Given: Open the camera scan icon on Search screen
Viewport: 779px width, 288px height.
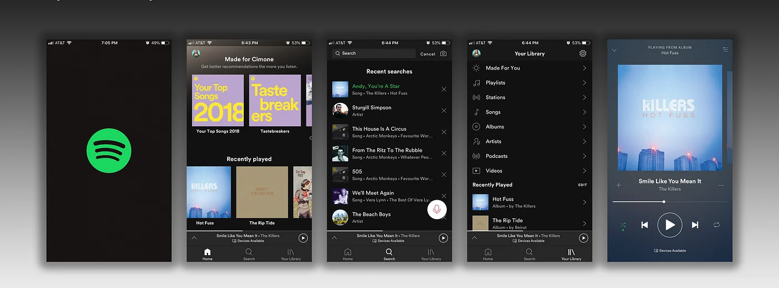Looking at the screenshot, I should [x=443, y=53].
